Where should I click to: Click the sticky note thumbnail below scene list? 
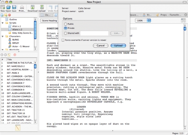tap(18, 128)
